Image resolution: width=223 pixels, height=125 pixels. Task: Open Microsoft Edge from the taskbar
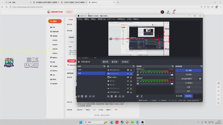(x=112, y=122)
